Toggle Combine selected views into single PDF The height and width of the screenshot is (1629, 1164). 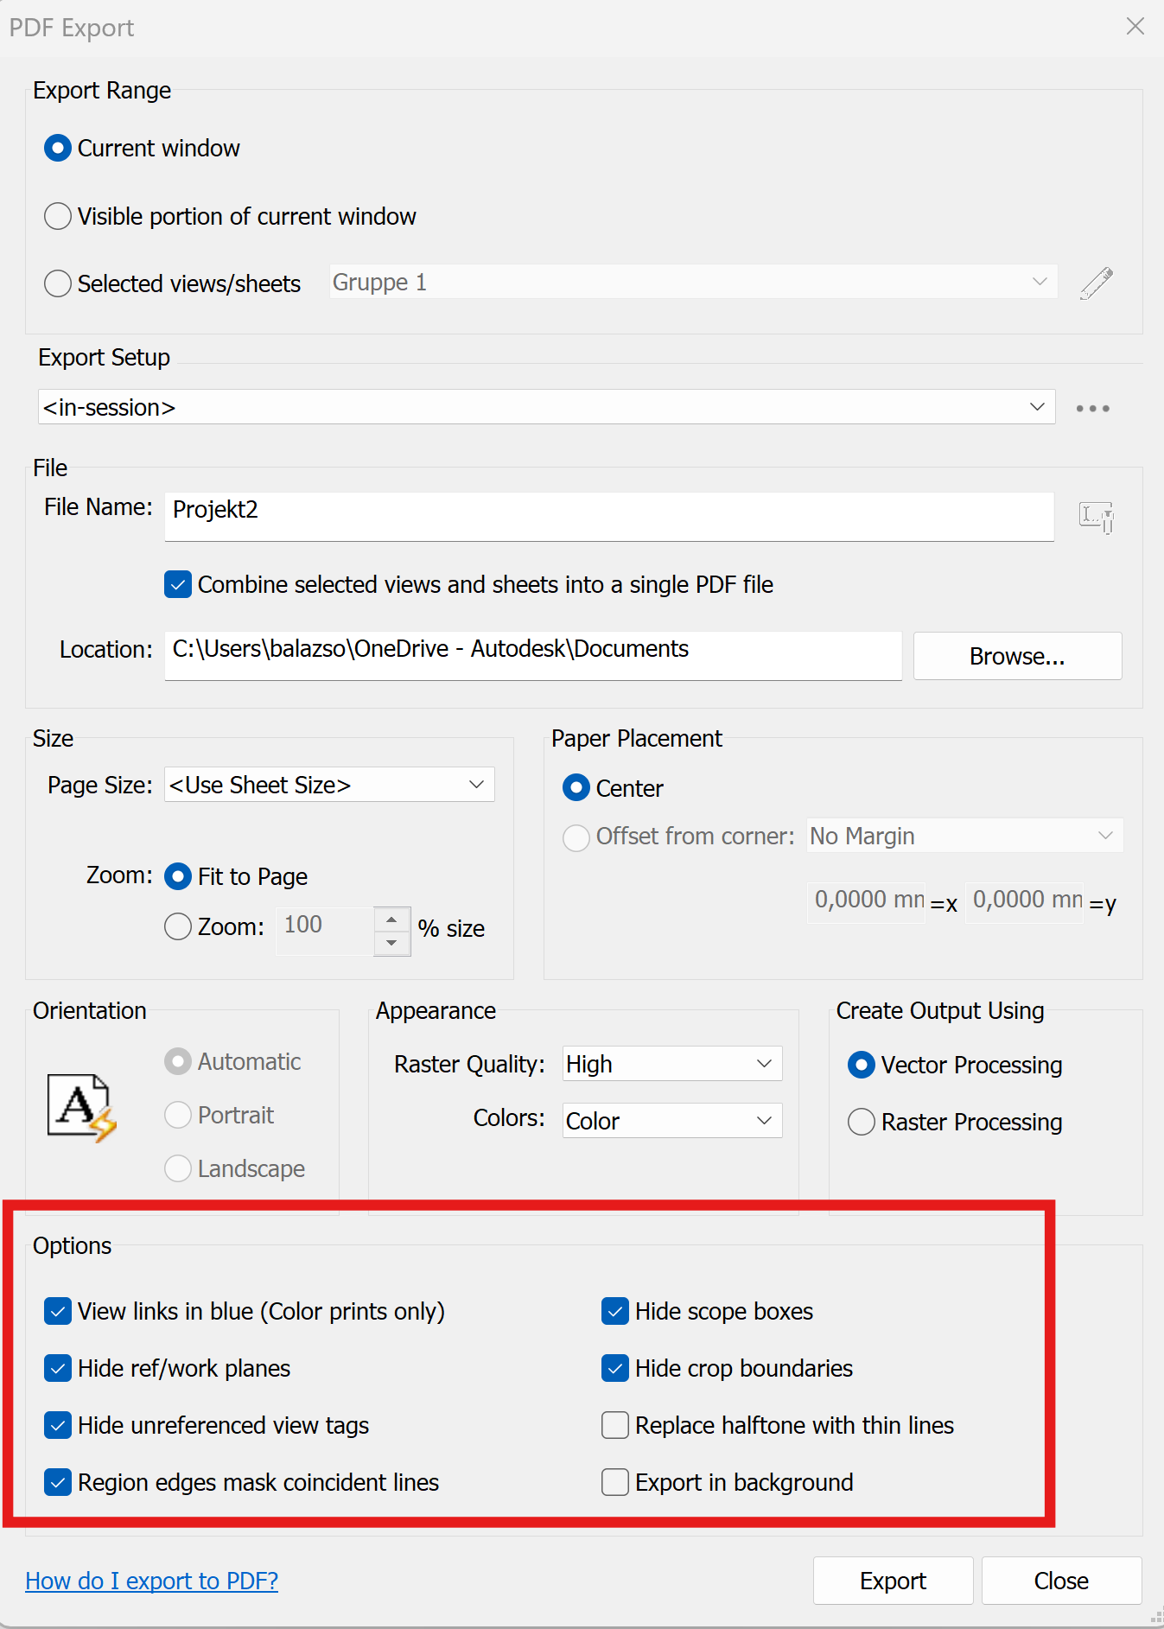coord(178,585)
